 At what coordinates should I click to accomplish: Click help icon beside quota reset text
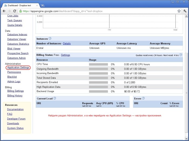click(x=181, y=55)
